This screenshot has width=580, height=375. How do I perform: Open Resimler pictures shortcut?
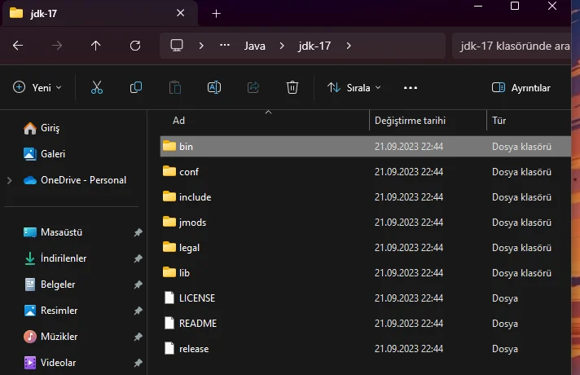(x=51, y=311)
